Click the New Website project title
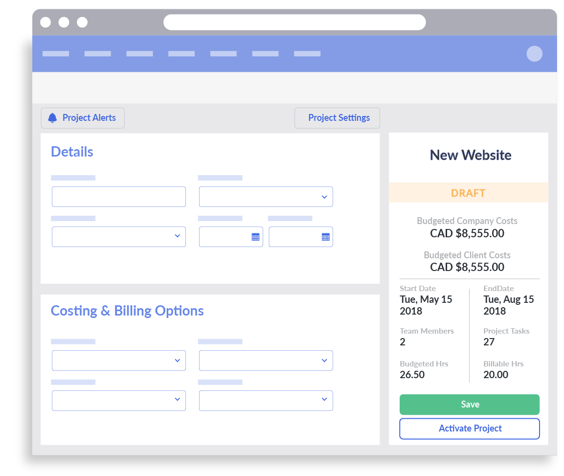The image size is (564, 476). point(470,155)
